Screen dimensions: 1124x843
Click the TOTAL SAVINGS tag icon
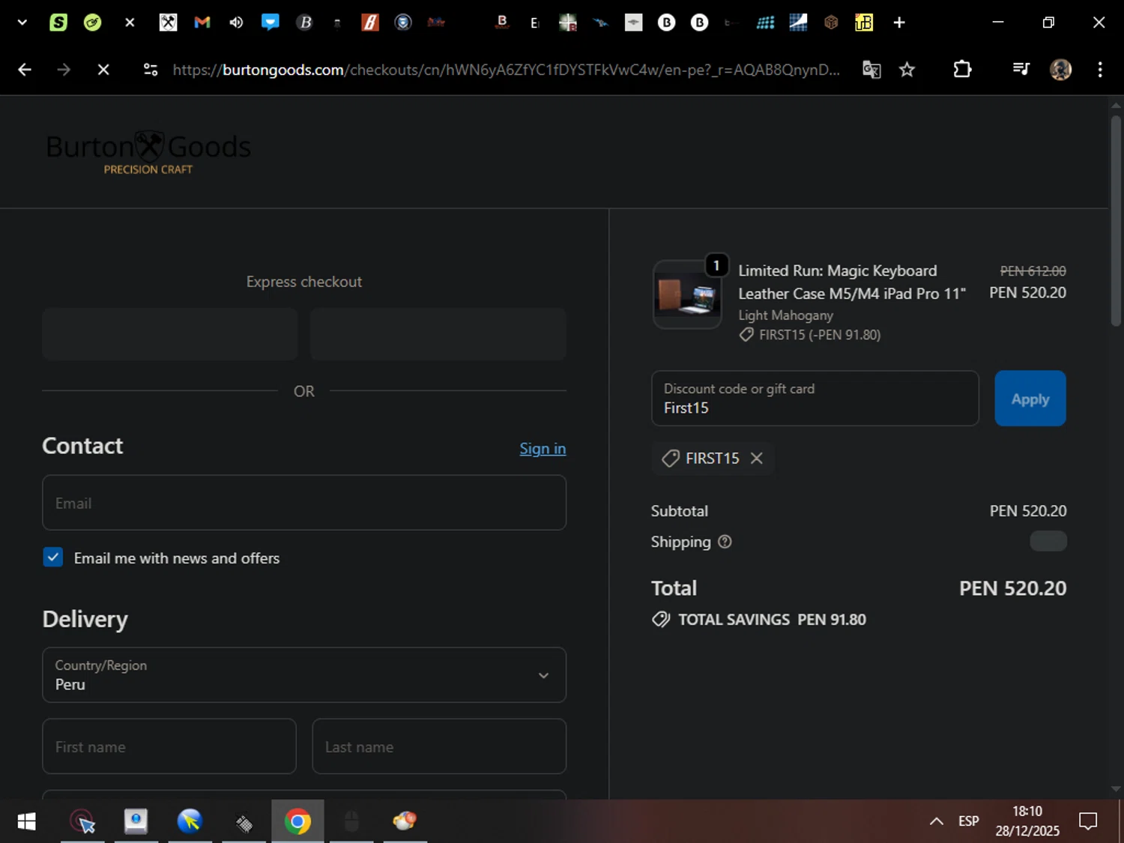(x=661, y=620)
